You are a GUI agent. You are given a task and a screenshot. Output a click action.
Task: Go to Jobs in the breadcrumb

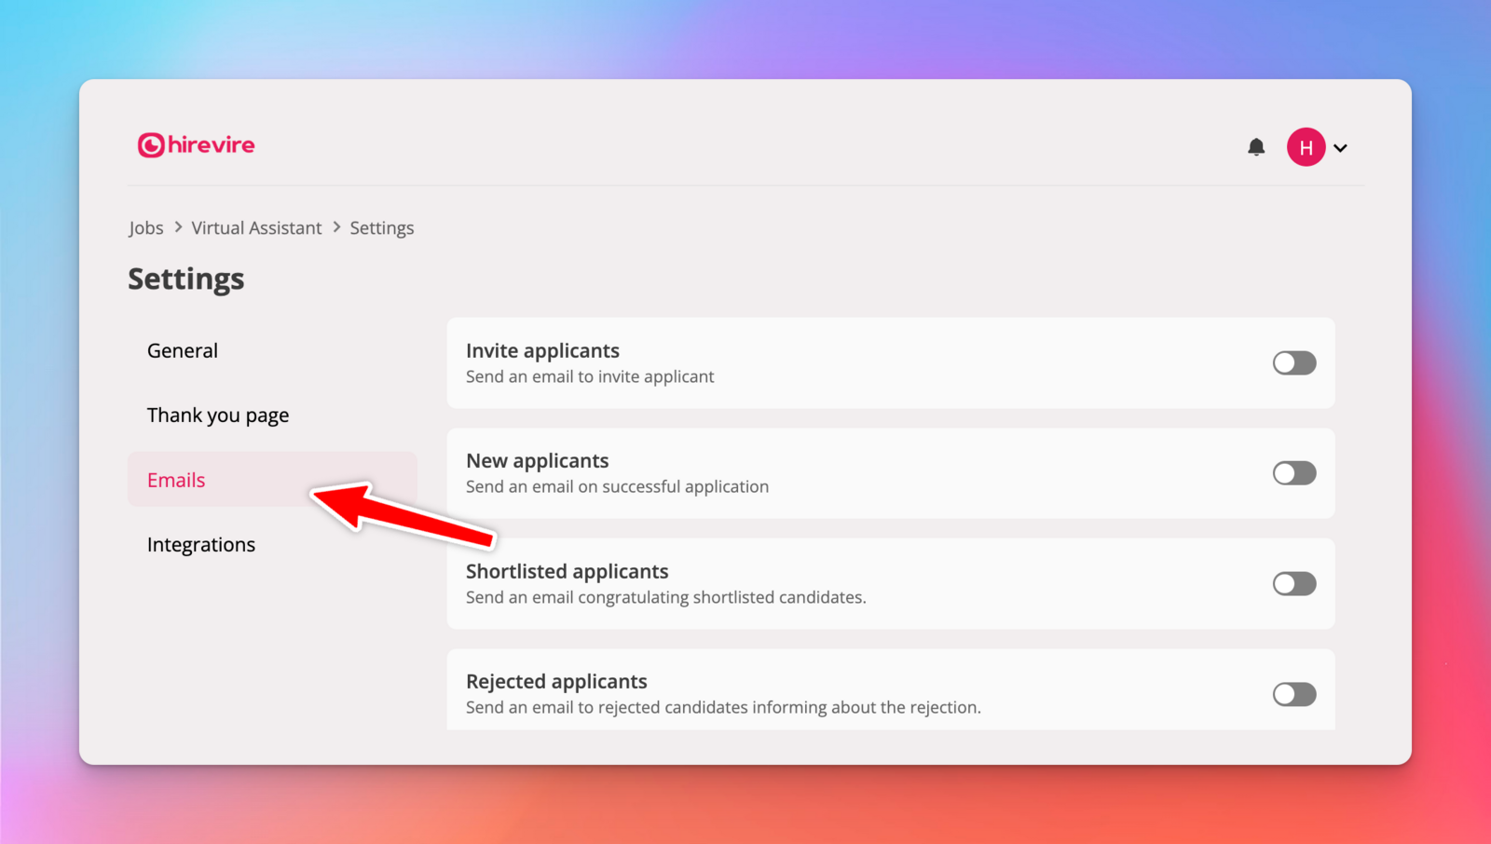146,228
